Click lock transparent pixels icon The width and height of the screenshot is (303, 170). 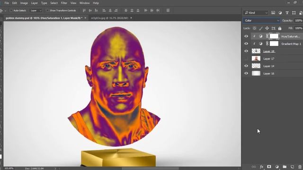pos(255,28)
